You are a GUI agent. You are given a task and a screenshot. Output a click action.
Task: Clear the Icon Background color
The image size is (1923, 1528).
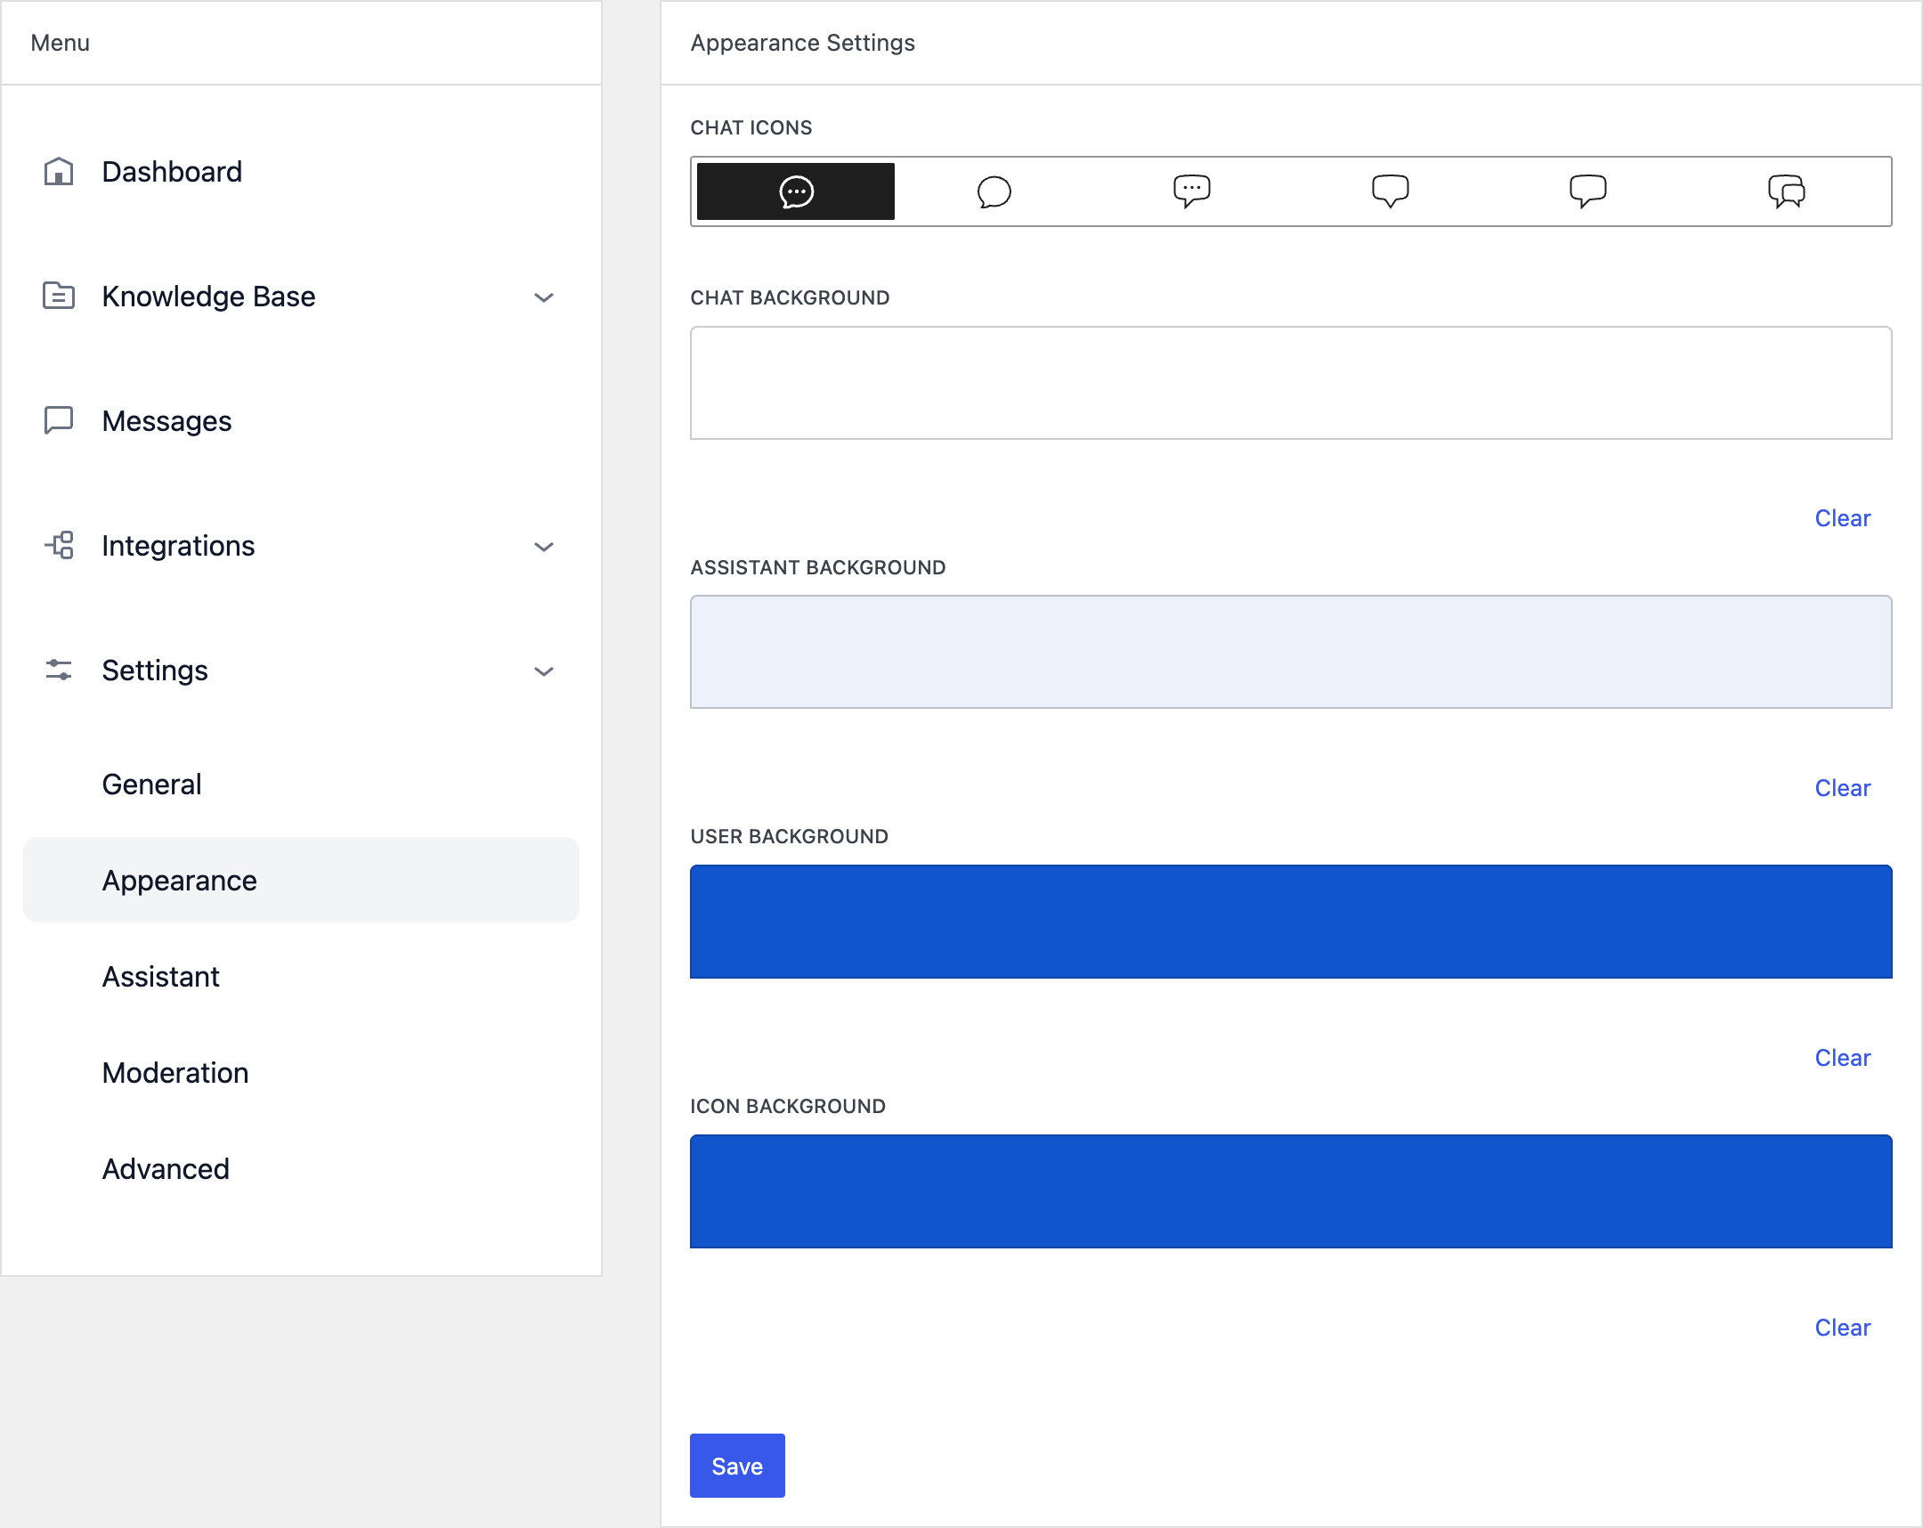coord(1842,1328)
